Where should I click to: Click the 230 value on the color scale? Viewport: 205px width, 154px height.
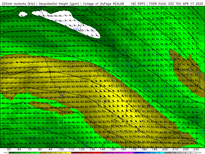[x=196, y=149]
